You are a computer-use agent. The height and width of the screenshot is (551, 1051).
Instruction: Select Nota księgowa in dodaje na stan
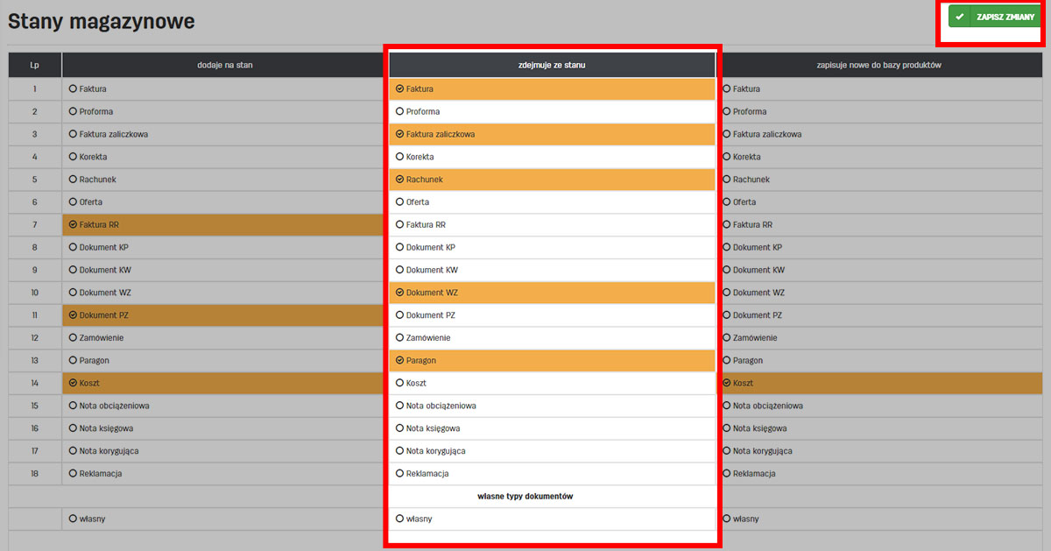(x=73, y=428)
